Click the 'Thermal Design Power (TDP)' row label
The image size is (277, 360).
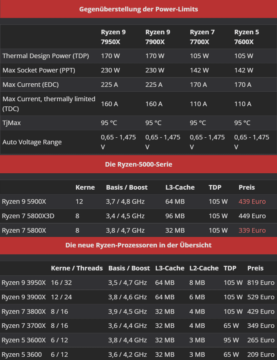tap(46, 56)
